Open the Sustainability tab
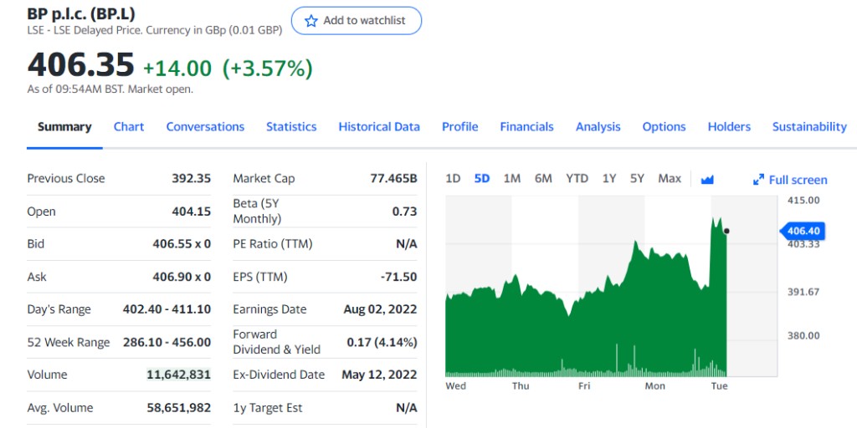The width and height of the screenshot is (857, 428). tap(809, 127)
